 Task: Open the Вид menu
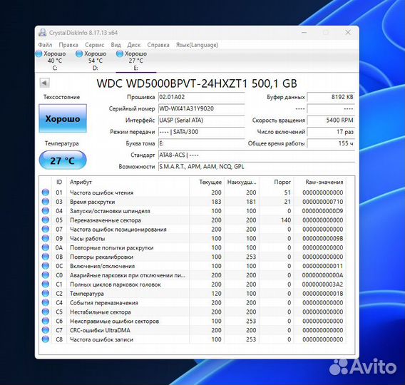point(116,45)
